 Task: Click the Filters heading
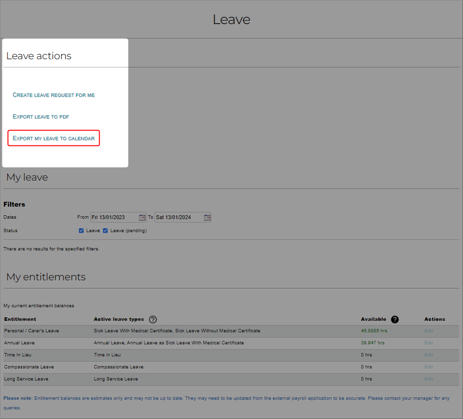(x=14, y=204)
